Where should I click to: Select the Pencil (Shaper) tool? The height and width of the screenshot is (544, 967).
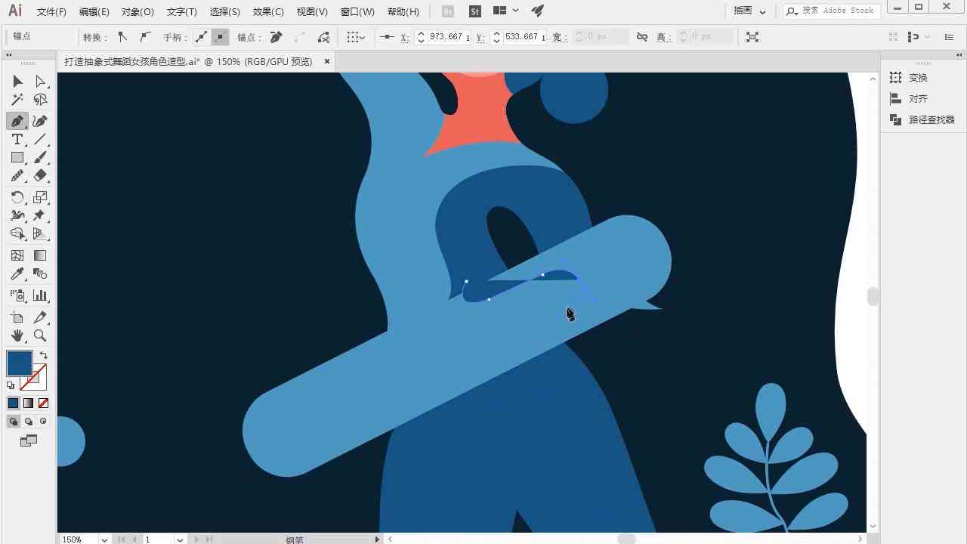tap(17, 176)
